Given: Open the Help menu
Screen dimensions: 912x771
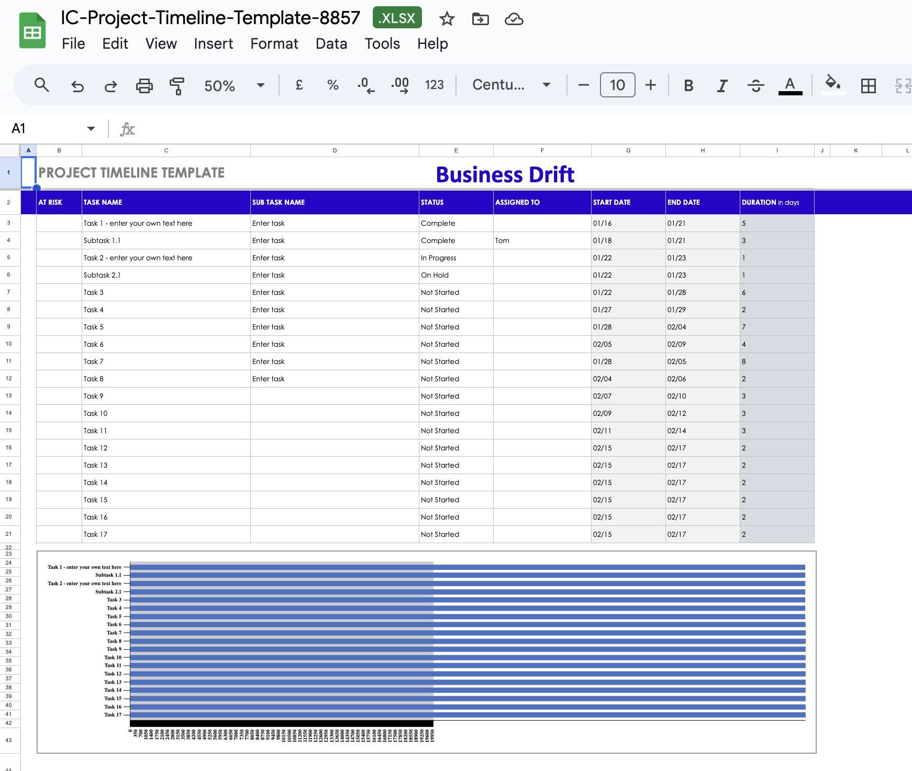Looking at the screenshot, I should pyautogui.click(x=432, y=44).
